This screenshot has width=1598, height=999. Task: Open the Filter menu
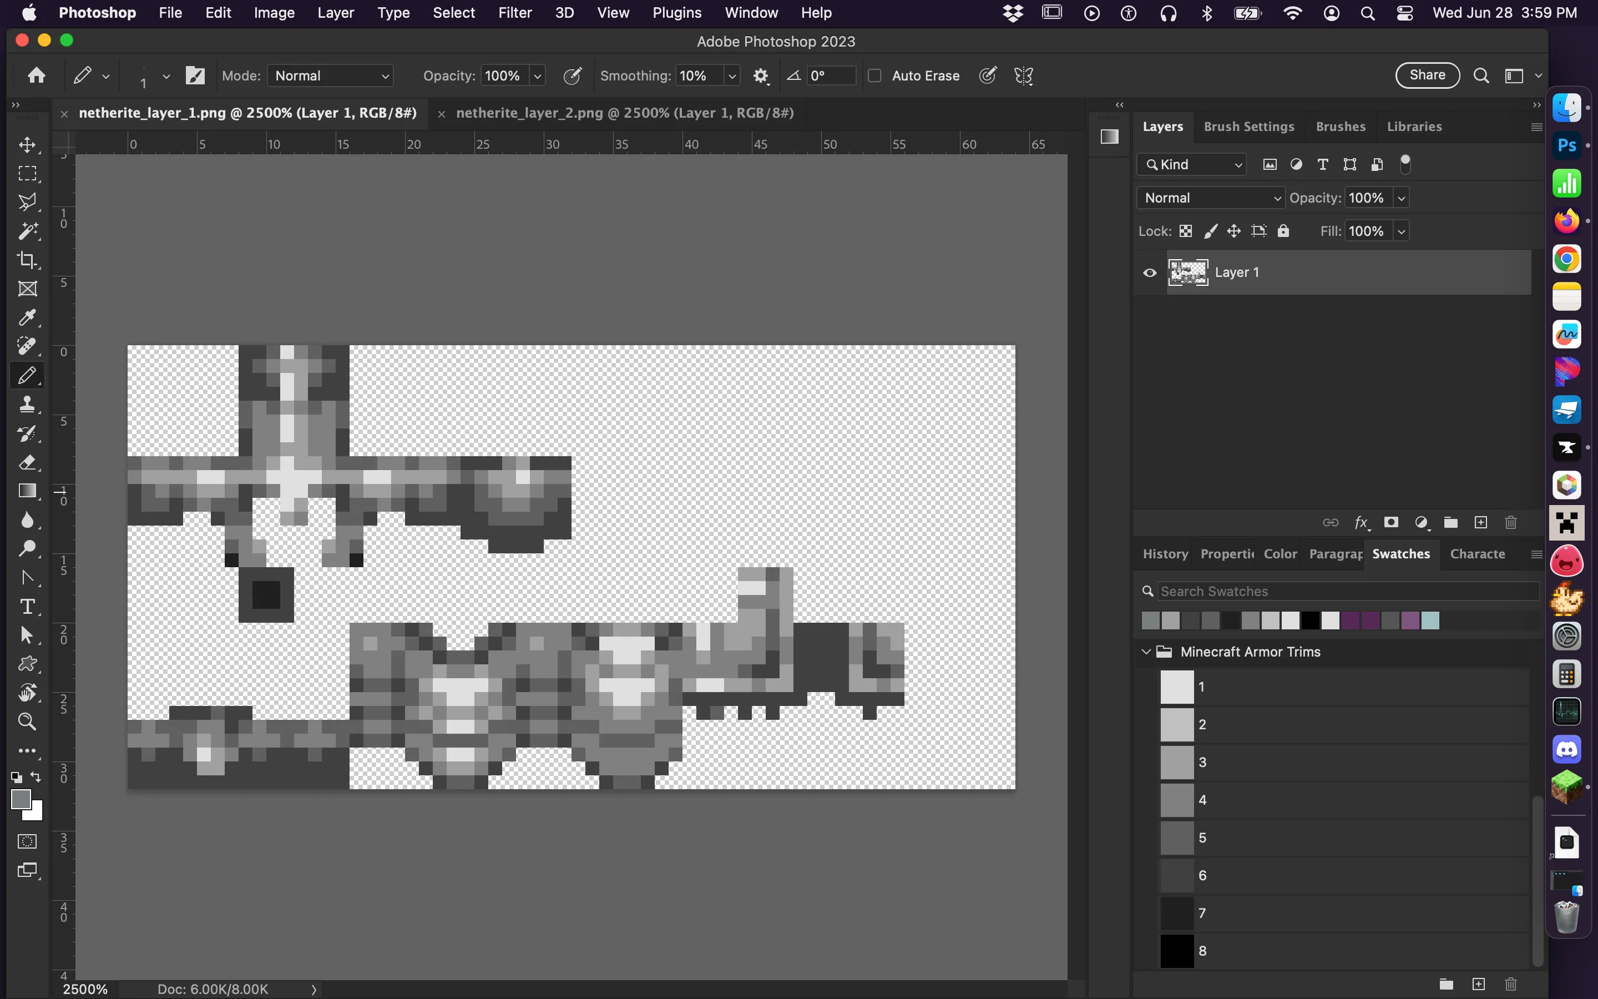(514, 13)
